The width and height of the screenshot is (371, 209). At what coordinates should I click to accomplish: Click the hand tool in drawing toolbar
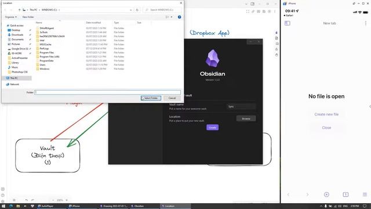pyautogui.click(x=277, y=55)
